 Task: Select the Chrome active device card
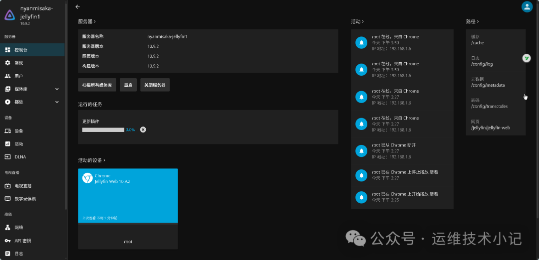coord(128,209)
